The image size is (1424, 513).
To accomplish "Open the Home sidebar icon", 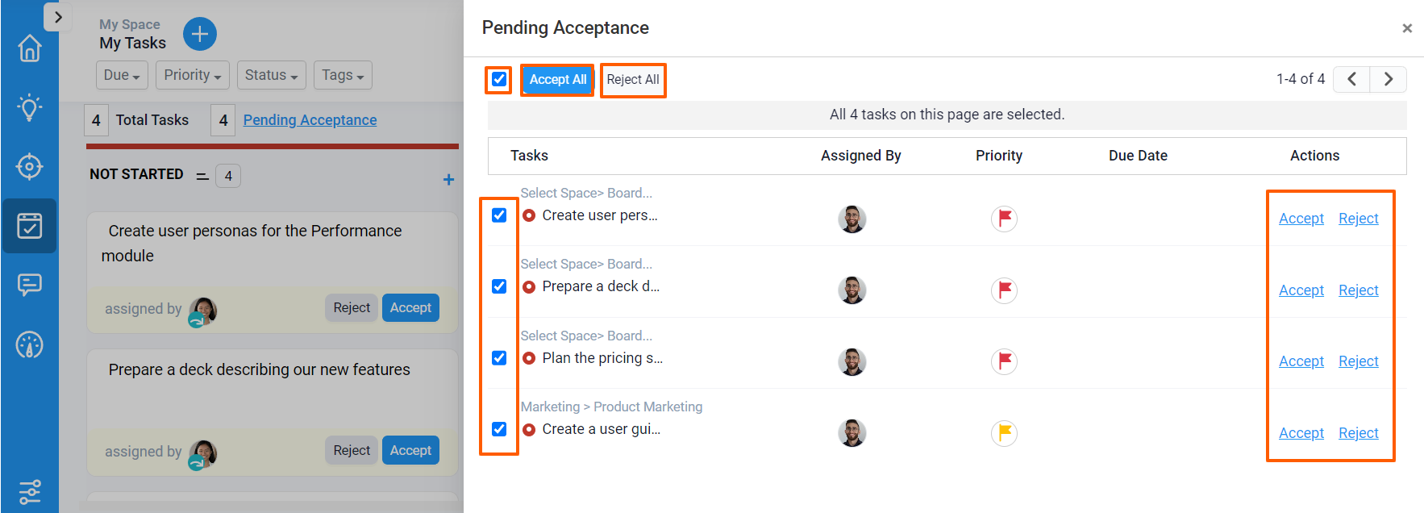I will 29,49.
